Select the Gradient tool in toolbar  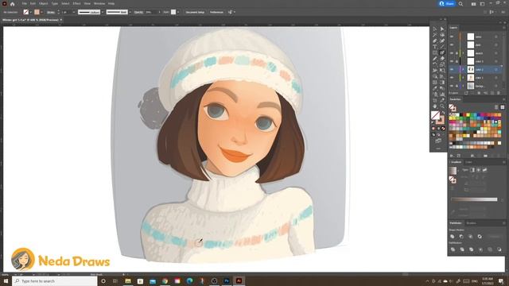(x=442, y=83)
